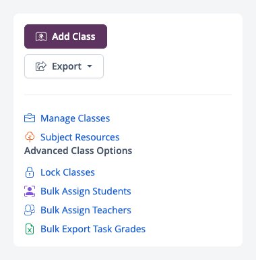Click the Add Class button
Viewport: 256px width, 260px height.
point(65,36)
